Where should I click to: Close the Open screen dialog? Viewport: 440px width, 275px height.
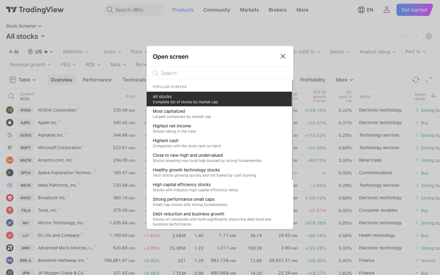click(283, 56)
